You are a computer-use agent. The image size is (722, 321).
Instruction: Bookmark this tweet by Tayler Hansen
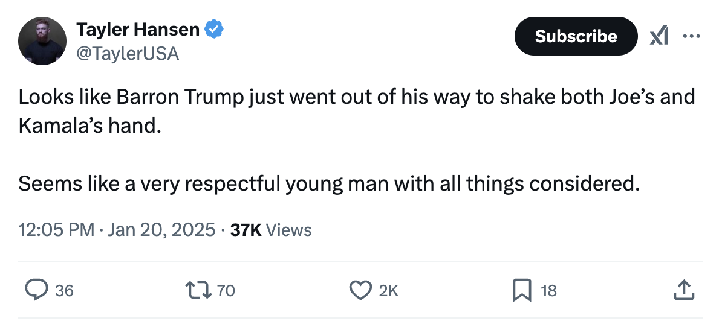[521, 291]
